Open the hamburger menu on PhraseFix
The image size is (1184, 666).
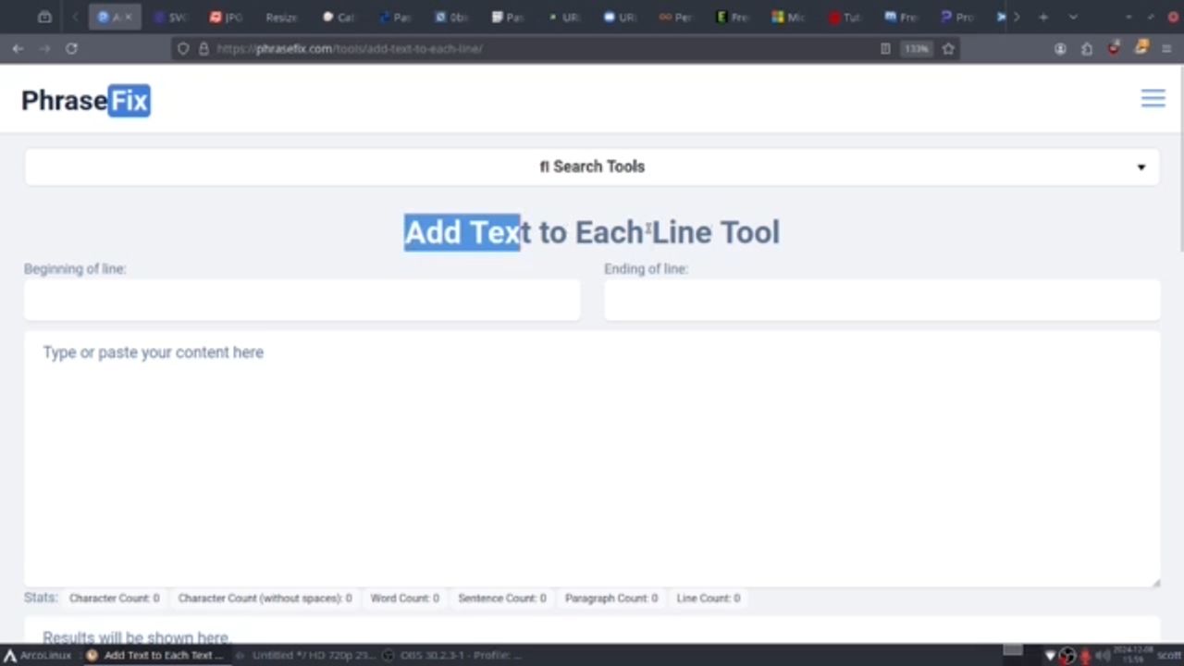click(x=1153, y=99)
